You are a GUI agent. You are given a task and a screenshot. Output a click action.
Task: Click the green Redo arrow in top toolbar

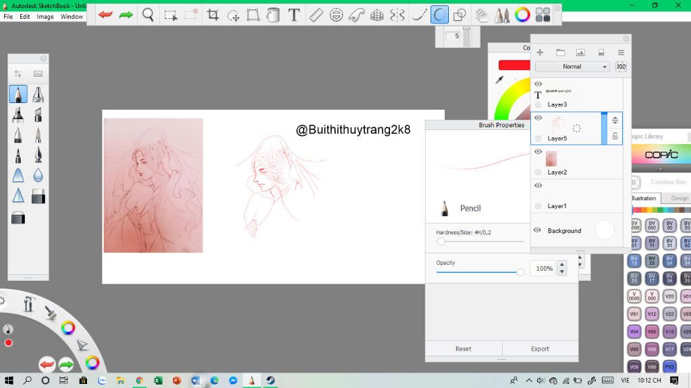click(x=126, y=15)
